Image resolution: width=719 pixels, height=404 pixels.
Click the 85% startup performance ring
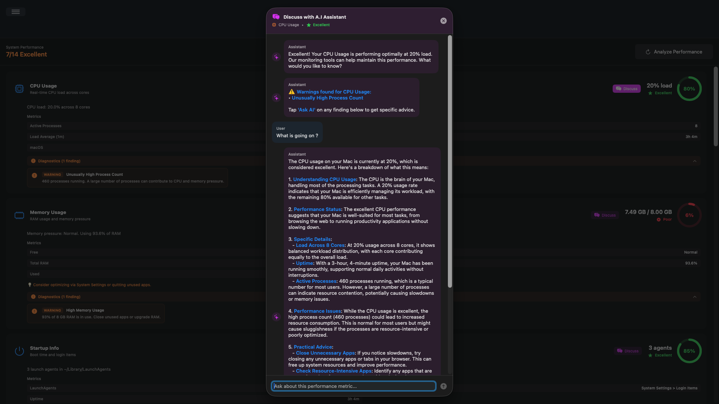(x=689, y=351)
